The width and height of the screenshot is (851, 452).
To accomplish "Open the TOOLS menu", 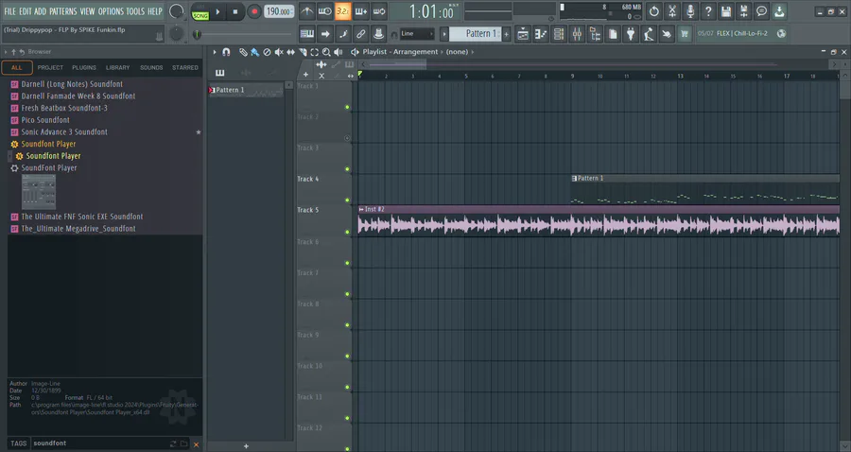I will tap(135, 10).
